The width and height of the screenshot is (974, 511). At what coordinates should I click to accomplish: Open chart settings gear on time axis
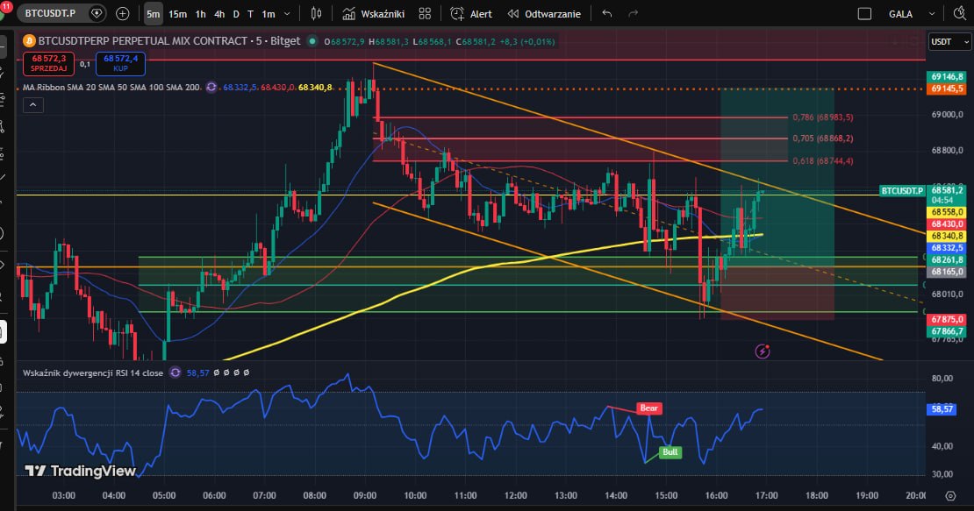click(950, 495)
